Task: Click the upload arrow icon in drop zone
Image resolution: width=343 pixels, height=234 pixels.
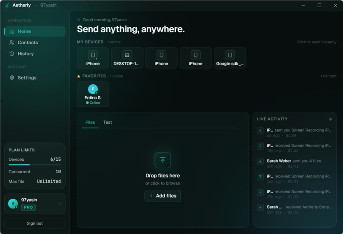Action: (163, 160)
